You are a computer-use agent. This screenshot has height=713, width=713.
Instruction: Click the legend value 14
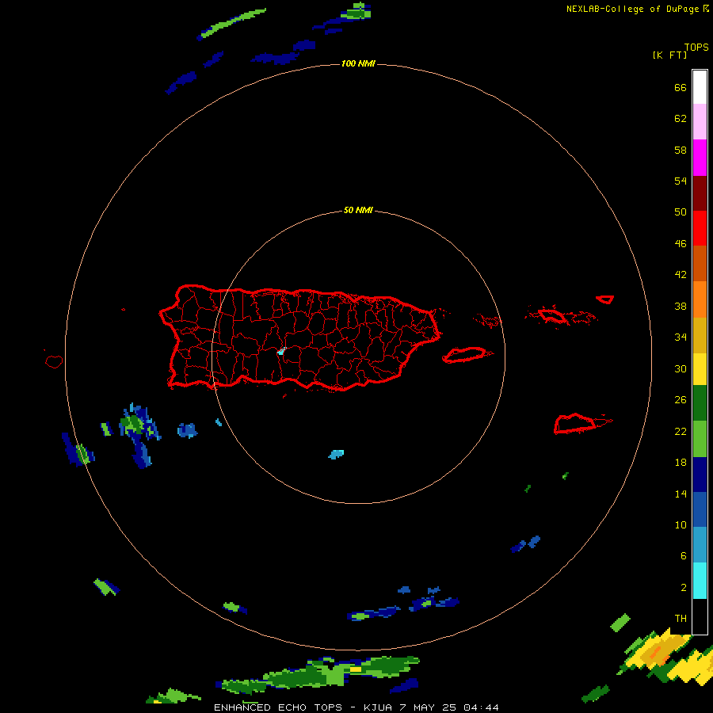tap(681, 494)
